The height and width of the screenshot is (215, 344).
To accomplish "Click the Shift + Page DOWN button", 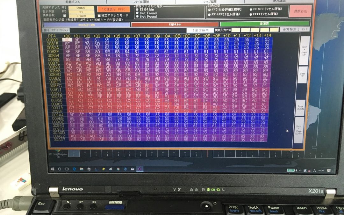I will click(299, 130).
